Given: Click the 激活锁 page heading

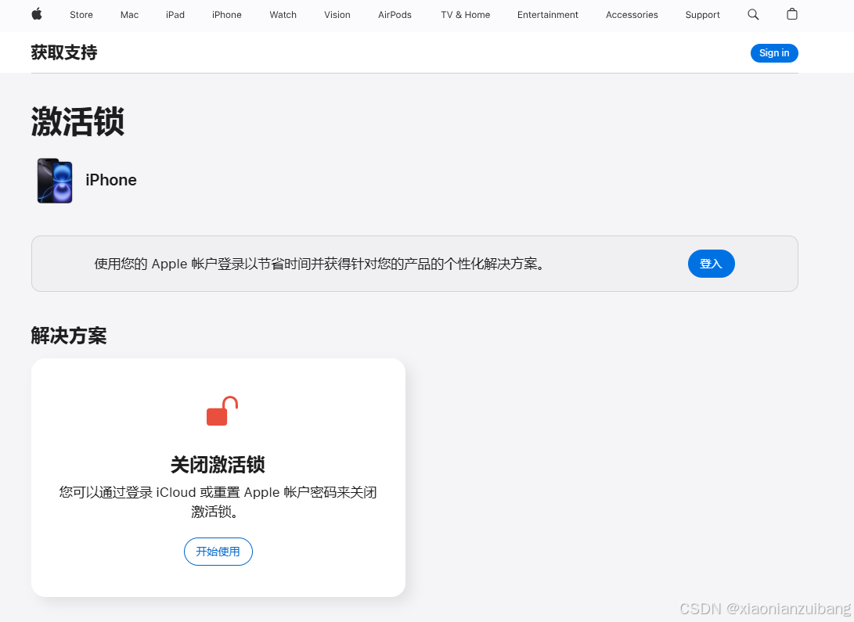Looking at the screenshot, I should (77, 121).
